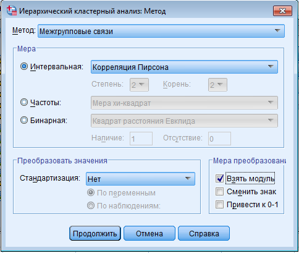Click the Степень dropdown arrow

pos(141,85)
